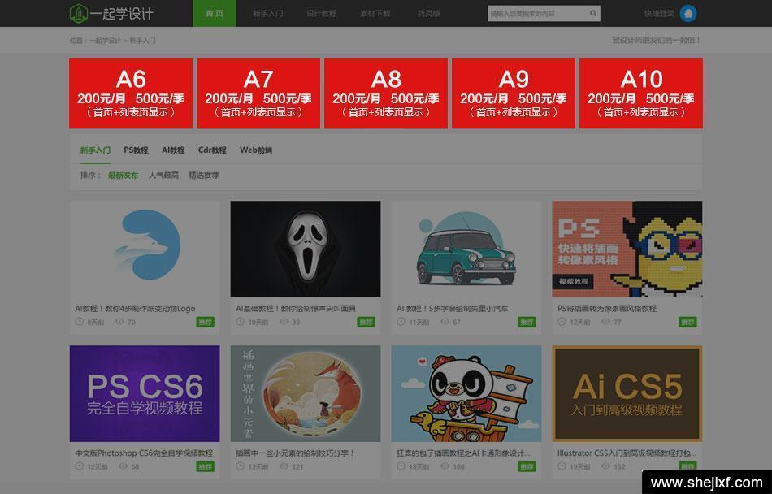
Task: Click eye icon on the 渐变动物Logo card
Action: 119,322
